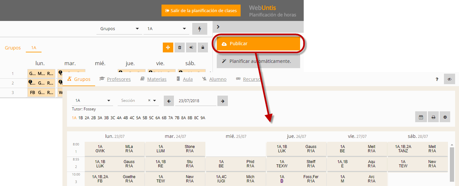Select class 5A link

[x=139, y=118]
